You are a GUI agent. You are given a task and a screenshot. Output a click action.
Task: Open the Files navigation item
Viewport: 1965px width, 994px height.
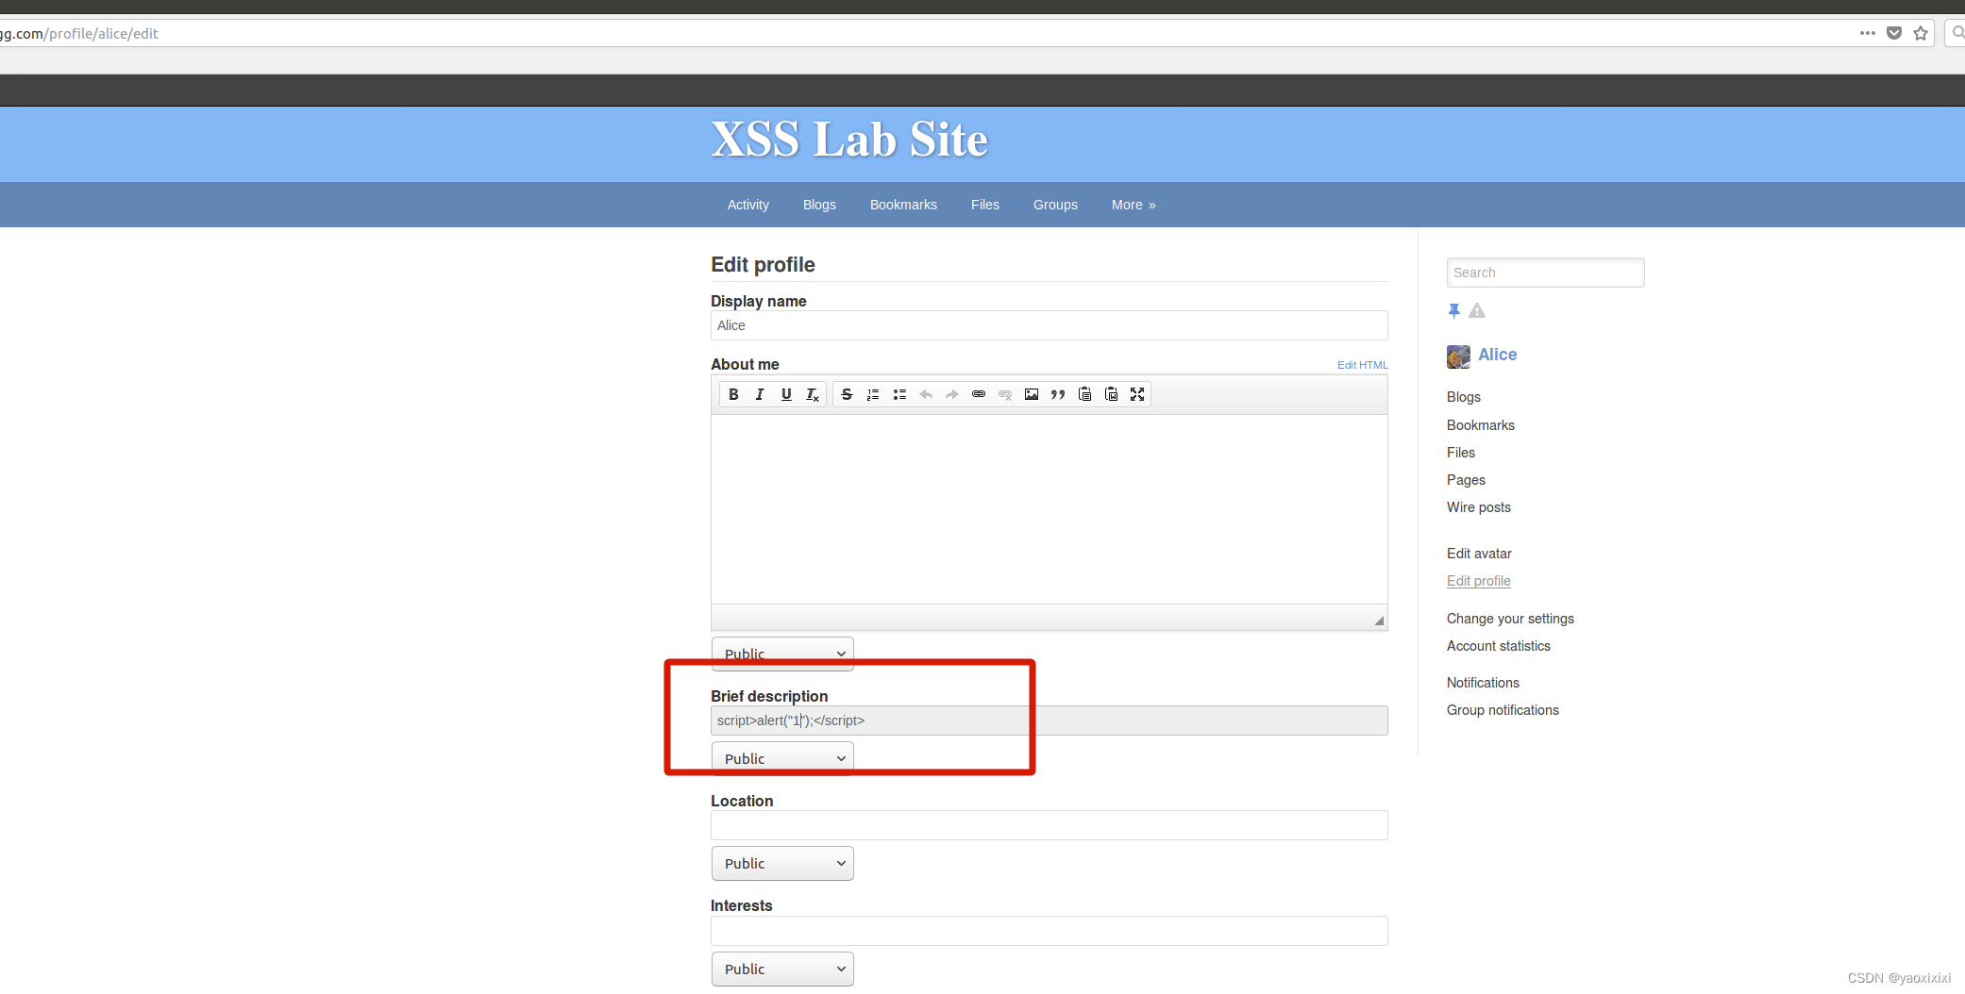click(x=985, y=205)
